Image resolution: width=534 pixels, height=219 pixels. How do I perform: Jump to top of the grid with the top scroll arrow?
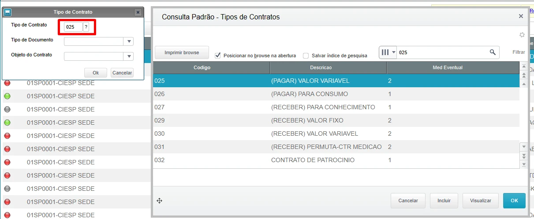(524, 67)
